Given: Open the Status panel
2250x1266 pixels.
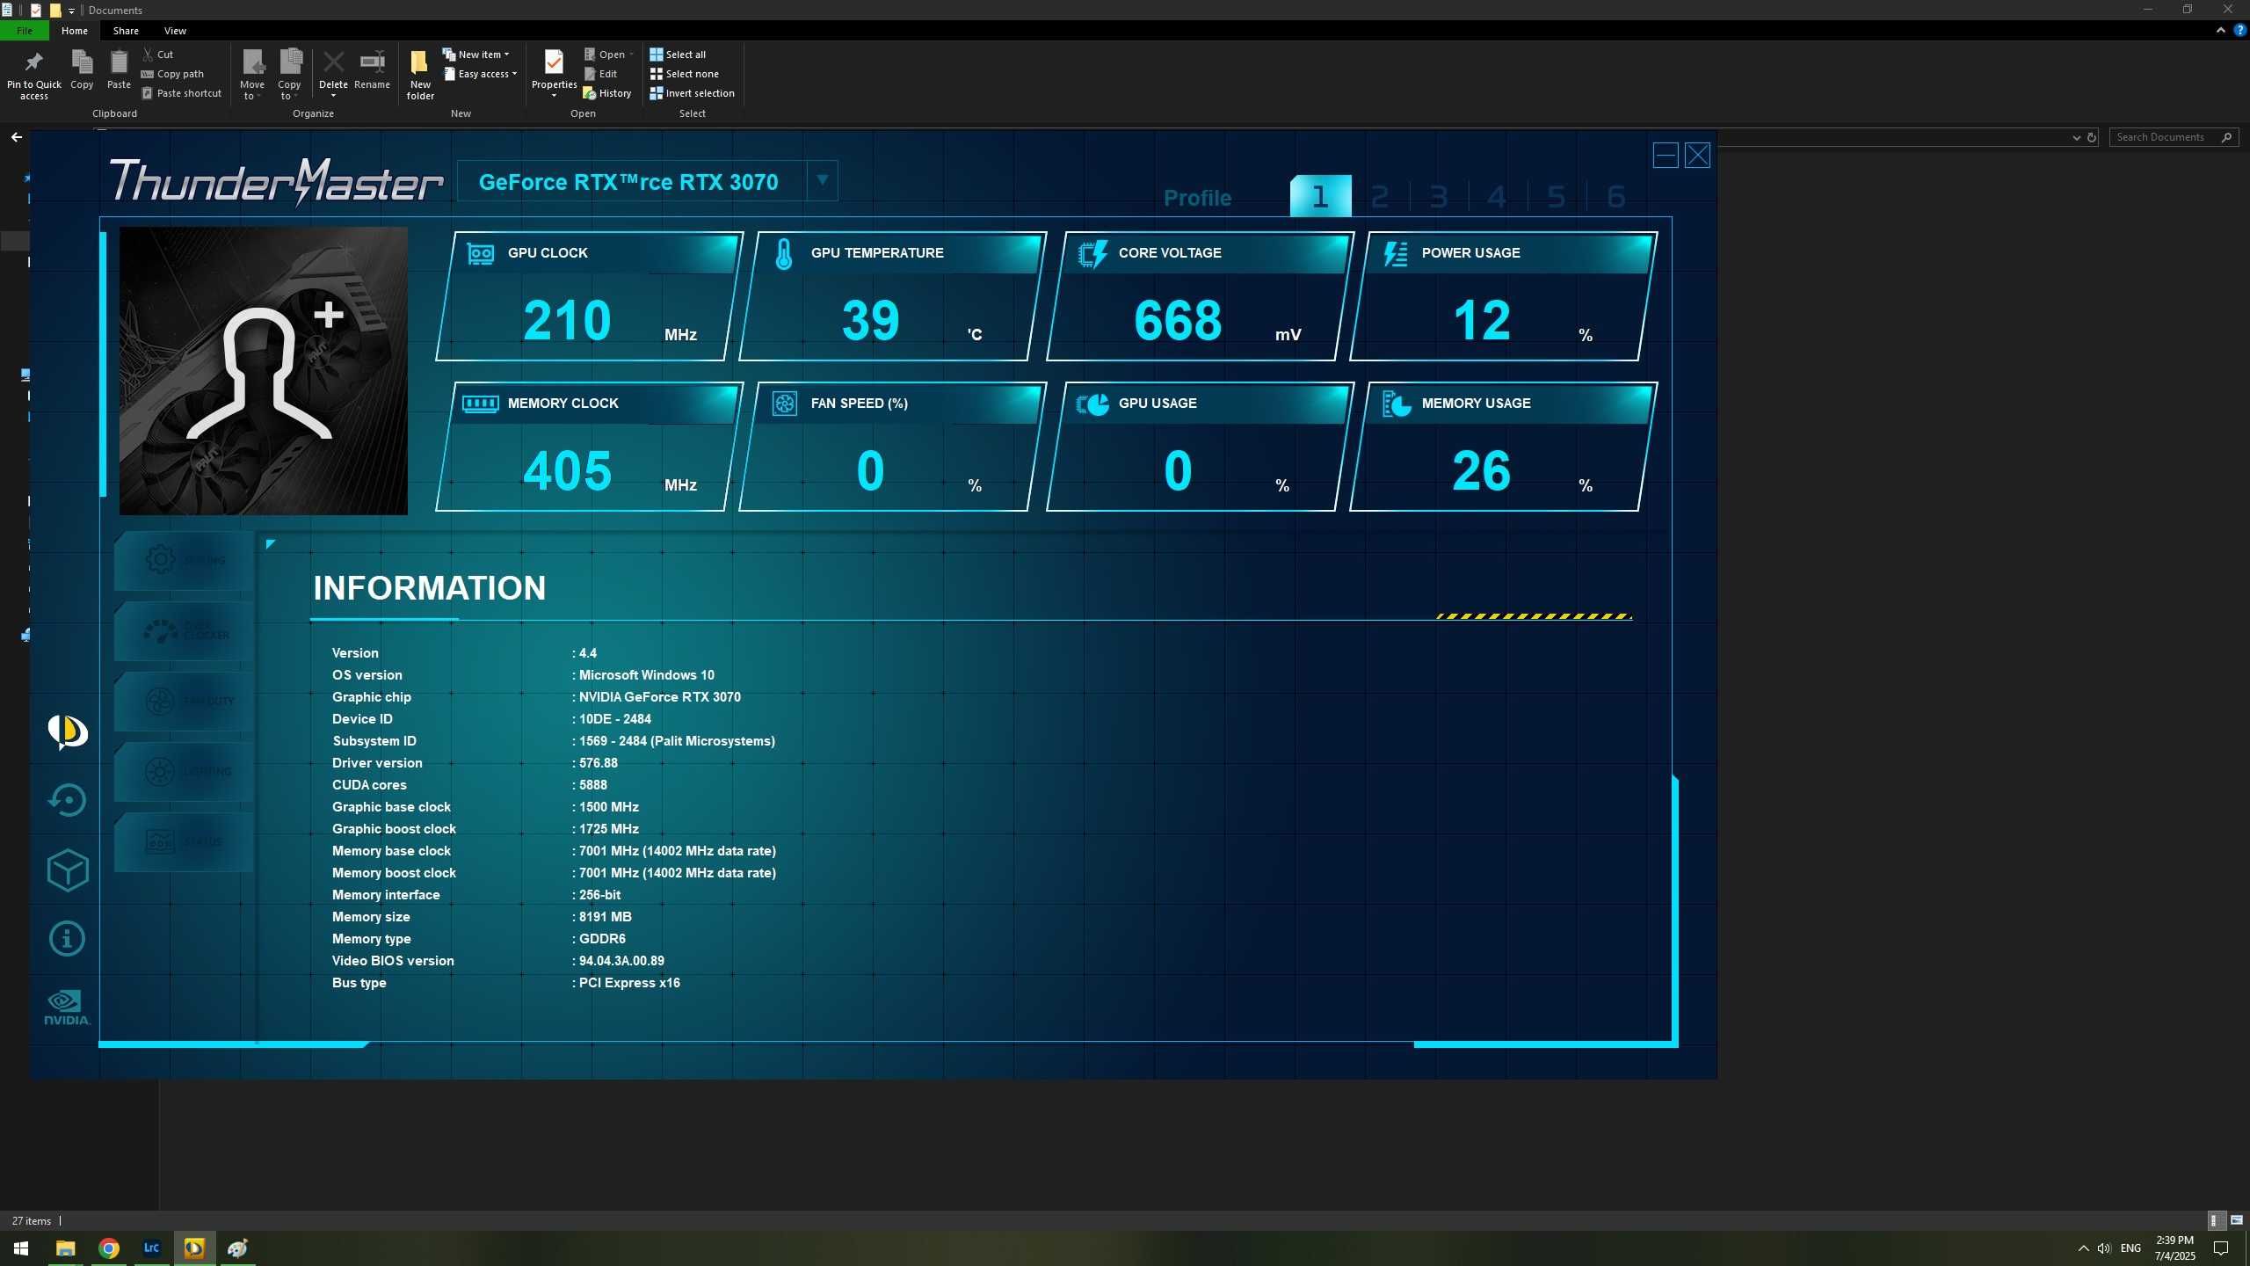Looking at the screenshot, I should point(185,841).
